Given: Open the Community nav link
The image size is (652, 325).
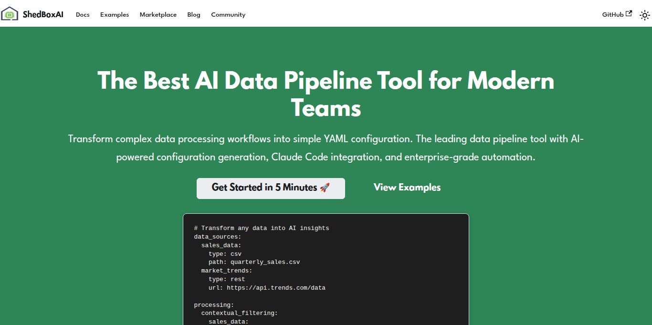Looking at the screenshot, I should pyautogui.click(x=228, y=15).
